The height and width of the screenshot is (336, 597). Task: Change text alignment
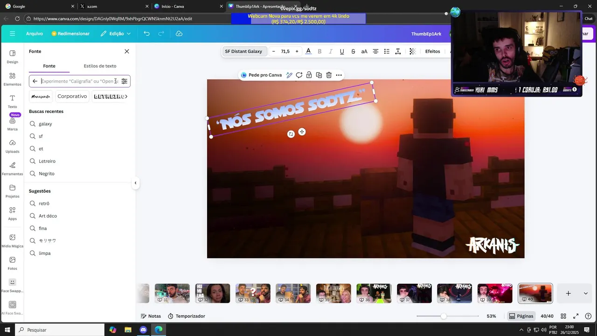[375, 51]
